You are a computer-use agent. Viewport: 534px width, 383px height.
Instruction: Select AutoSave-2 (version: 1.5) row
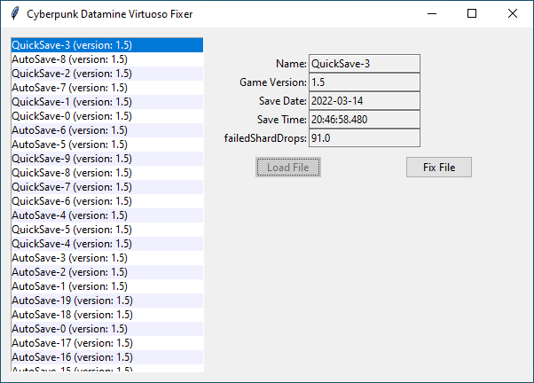click(107, 272)
